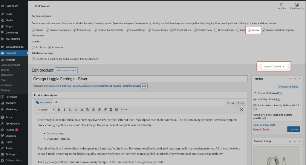Click the Bold formatting icon
Image resolution: width=306 pixels, height=165 pixels.
point(59,110)
